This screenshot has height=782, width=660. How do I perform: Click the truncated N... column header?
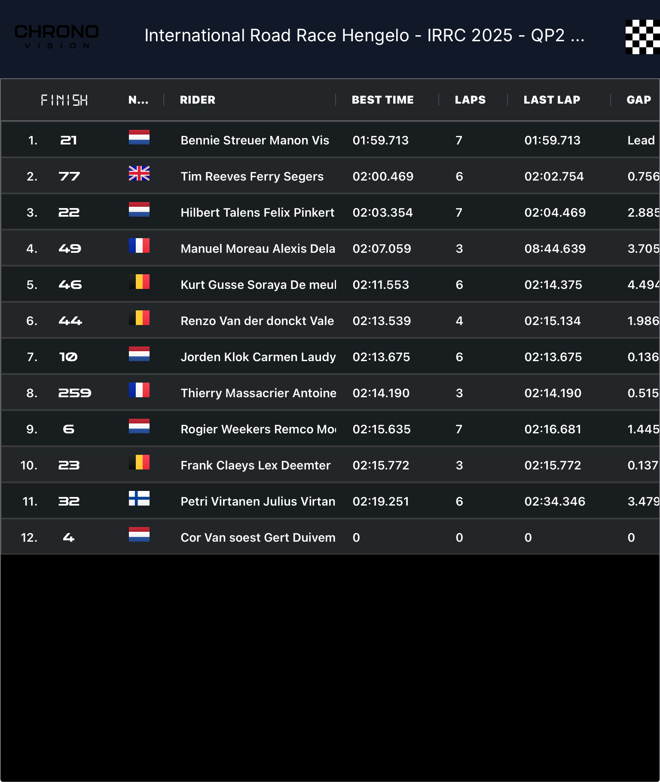click(x=138, y=100)
